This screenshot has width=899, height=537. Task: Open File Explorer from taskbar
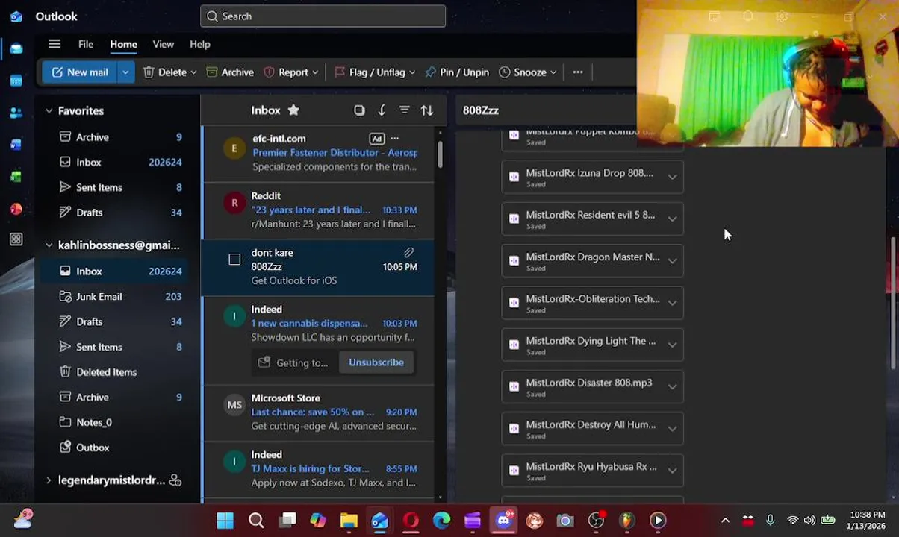[349, 520]
